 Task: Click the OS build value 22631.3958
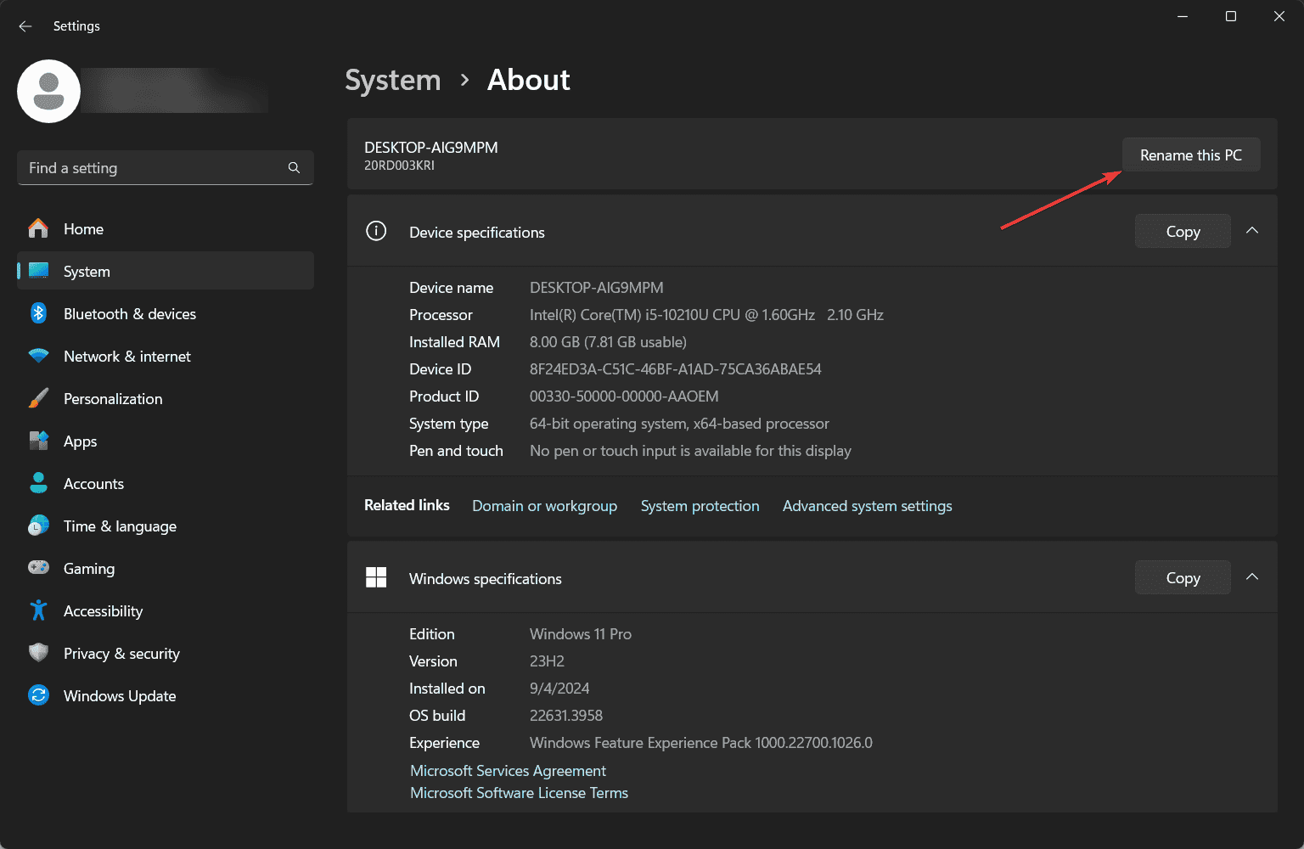[566, 716]
